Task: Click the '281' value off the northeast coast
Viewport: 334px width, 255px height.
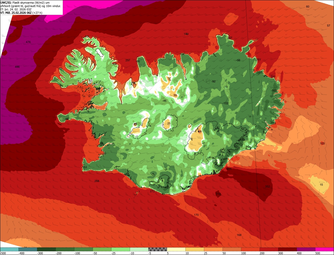Action: (x=259, y=60)
